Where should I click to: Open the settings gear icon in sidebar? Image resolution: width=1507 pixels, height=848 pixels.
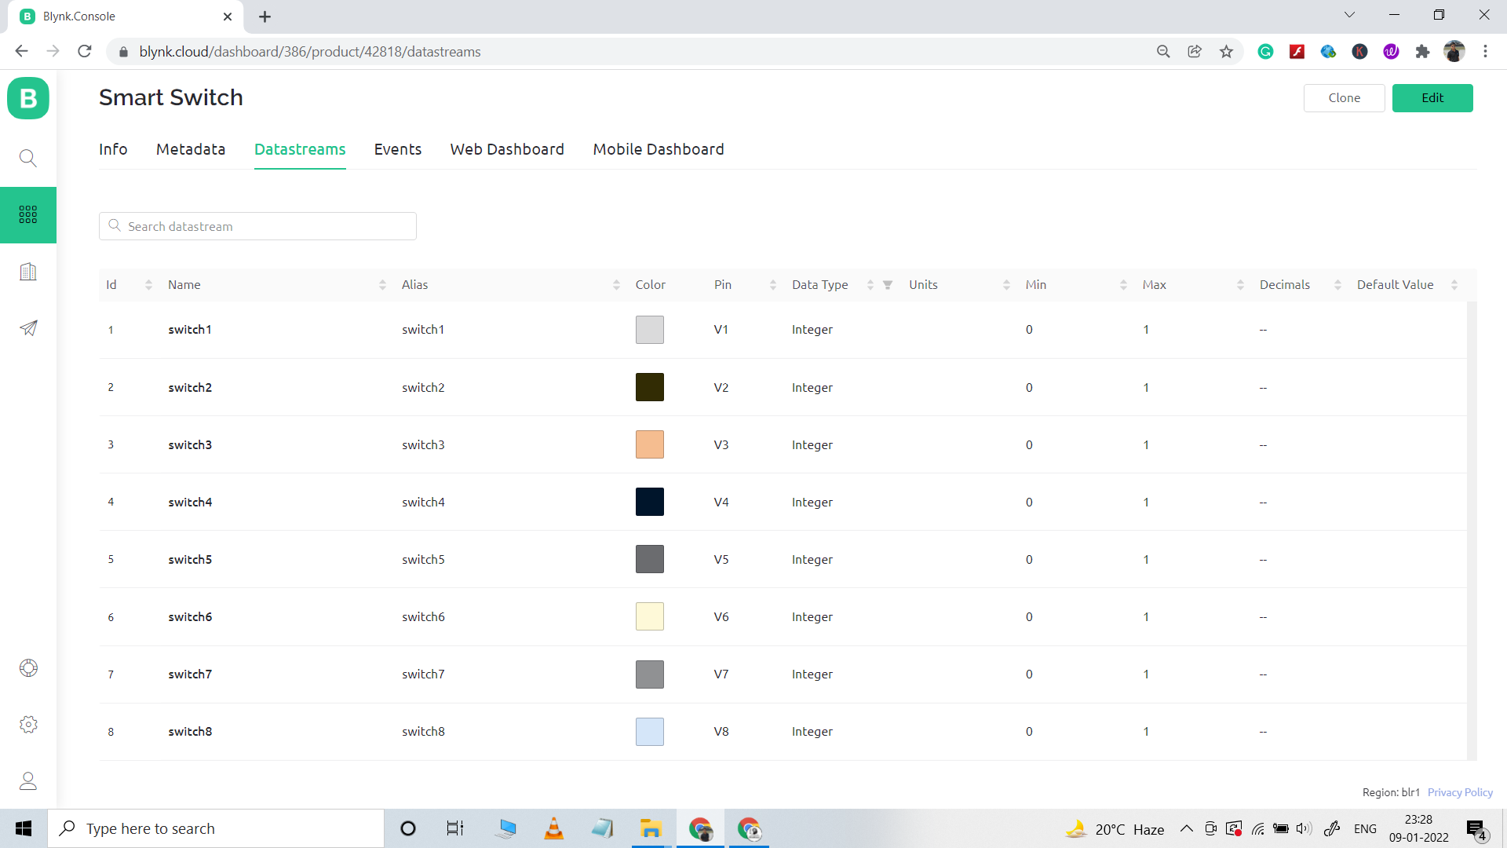click(28, 725)
